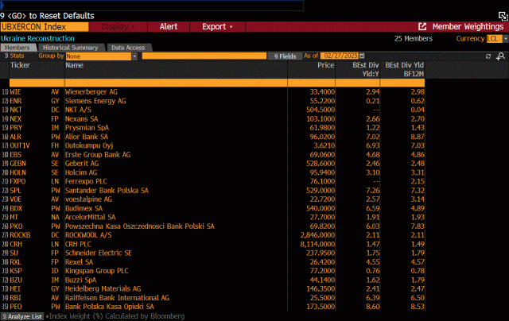509x321 pixels.
Task: Click the pop-out window icon at top right
Action: pyautogui.click(x=503, y=16)
